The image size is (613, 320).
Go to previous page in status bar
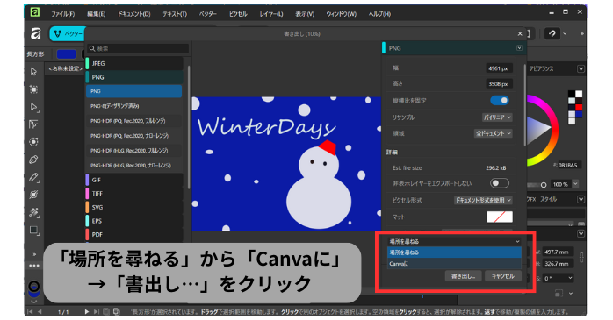click(40, 311)
